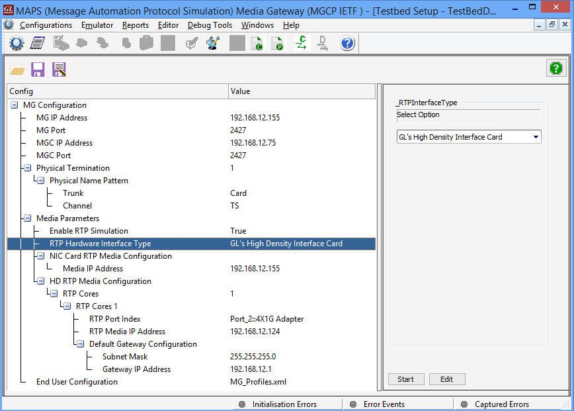Open the Editor menu

point(168,25)
